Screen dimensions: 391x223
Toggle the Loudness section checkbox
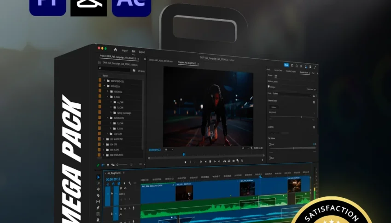click(x=314, y=127)
